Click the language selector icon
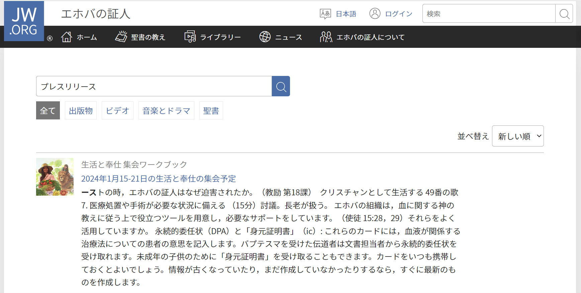Screen dimensions: 581x293 coord(325,14)
